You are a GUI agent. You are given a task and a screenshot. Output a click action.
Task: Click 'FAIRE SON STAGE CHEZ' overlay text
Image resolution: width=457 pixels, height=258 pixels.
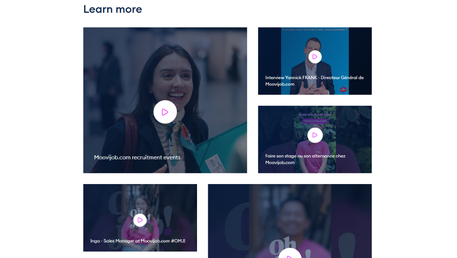pyautogui.click(x=315, y=115)
